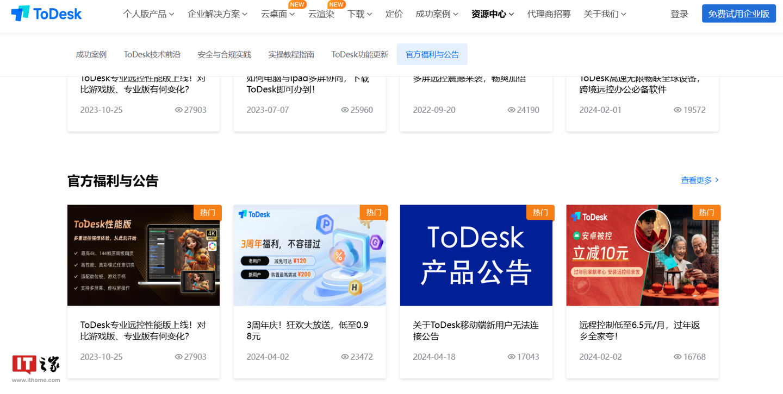Screen dimensions: 783x394
Task: Click the 登录 link
Action: tap(680, 14)
